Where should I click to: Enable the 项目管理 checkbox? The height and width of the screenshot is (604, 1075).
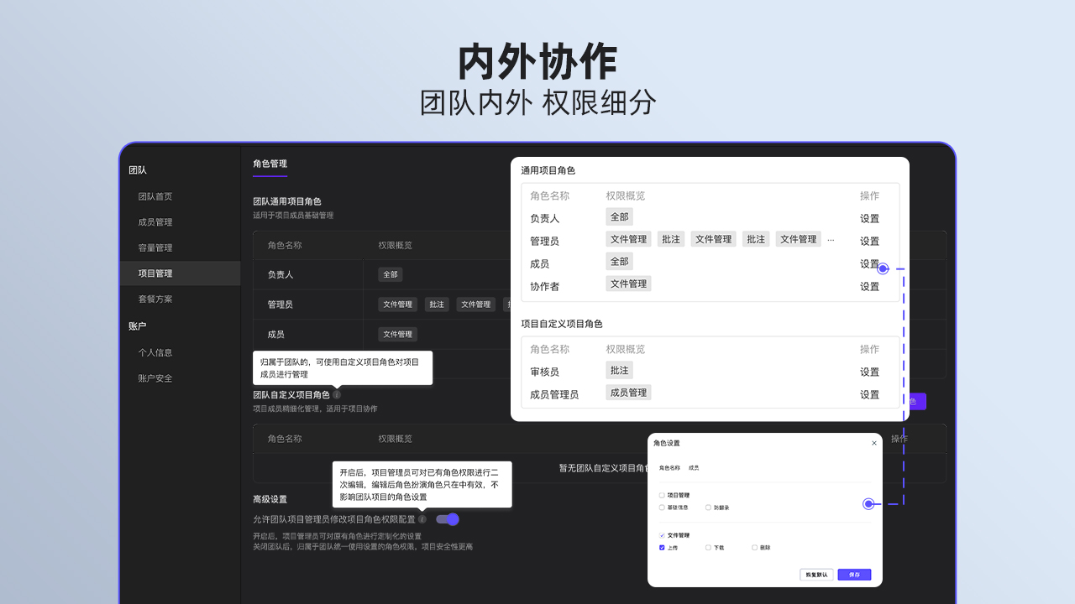(x=662, y=495)
